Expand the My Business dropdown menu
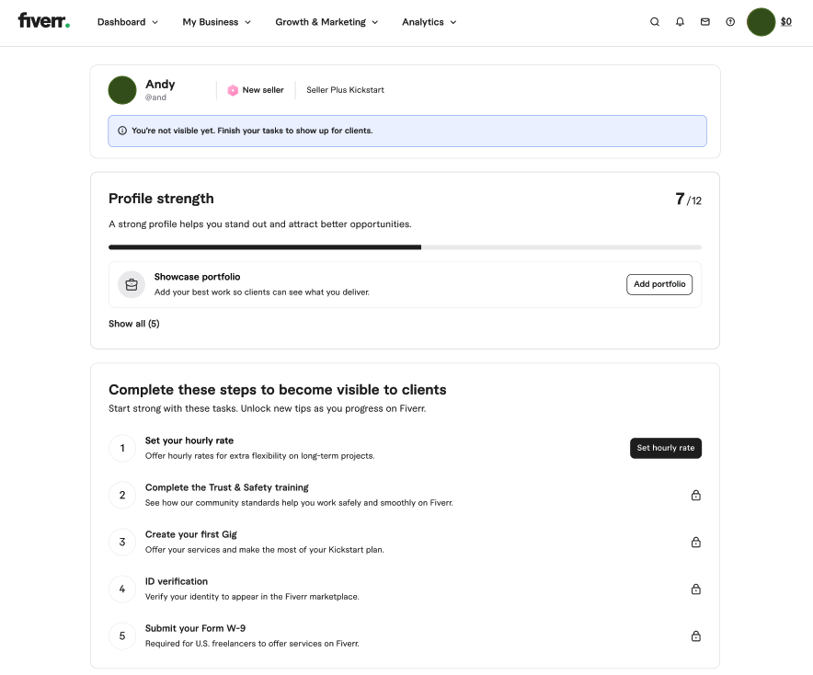 (216, 22)
